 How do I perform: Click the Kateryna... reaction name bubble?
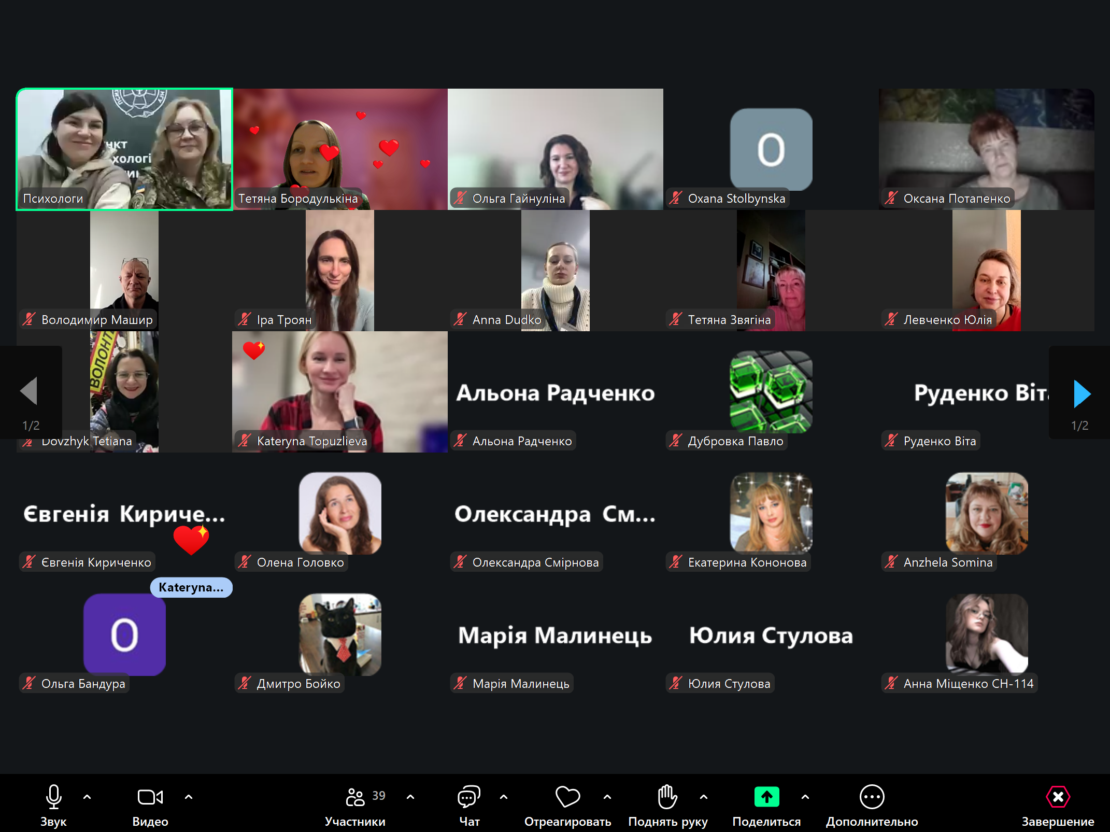pyautogui.click(x=191, y=587)
